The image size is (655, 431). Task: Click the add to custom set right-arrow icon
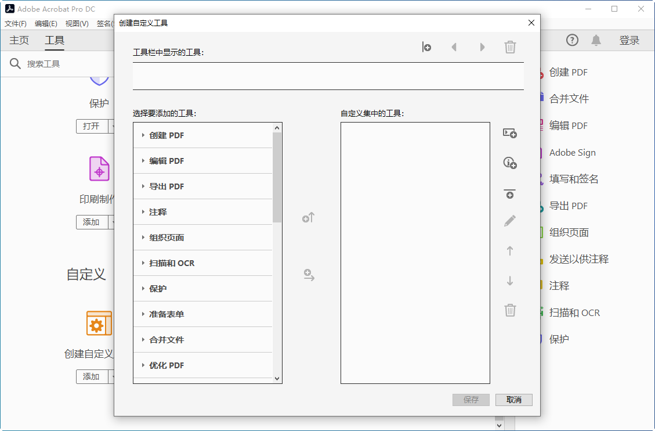pos(308,275)
